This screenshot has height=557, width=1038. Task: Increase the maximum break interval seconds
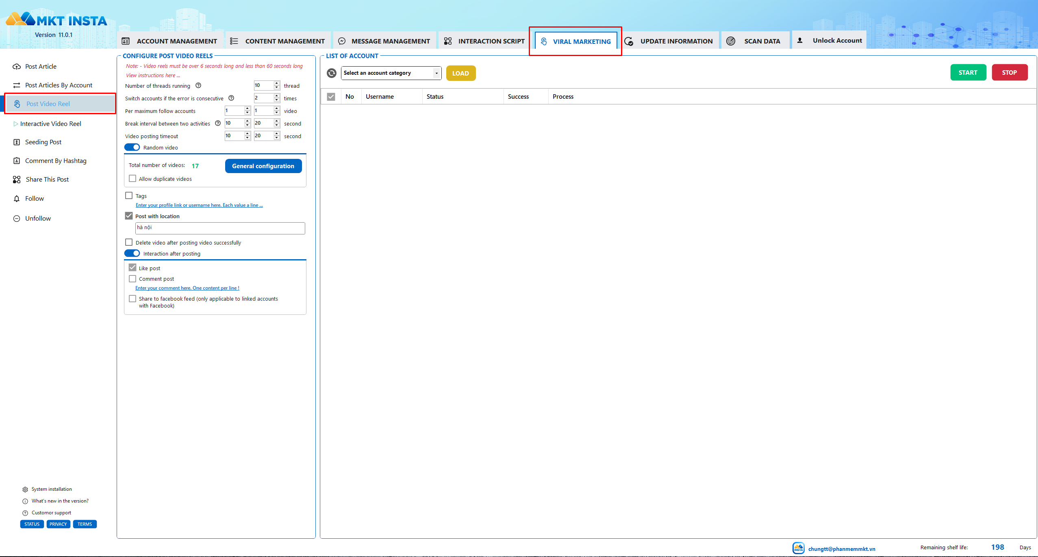[x=277, y=121]
